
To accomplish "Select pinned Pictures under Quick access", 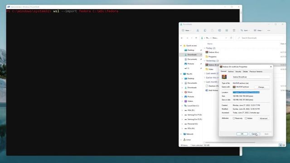I will click(191, 64).
